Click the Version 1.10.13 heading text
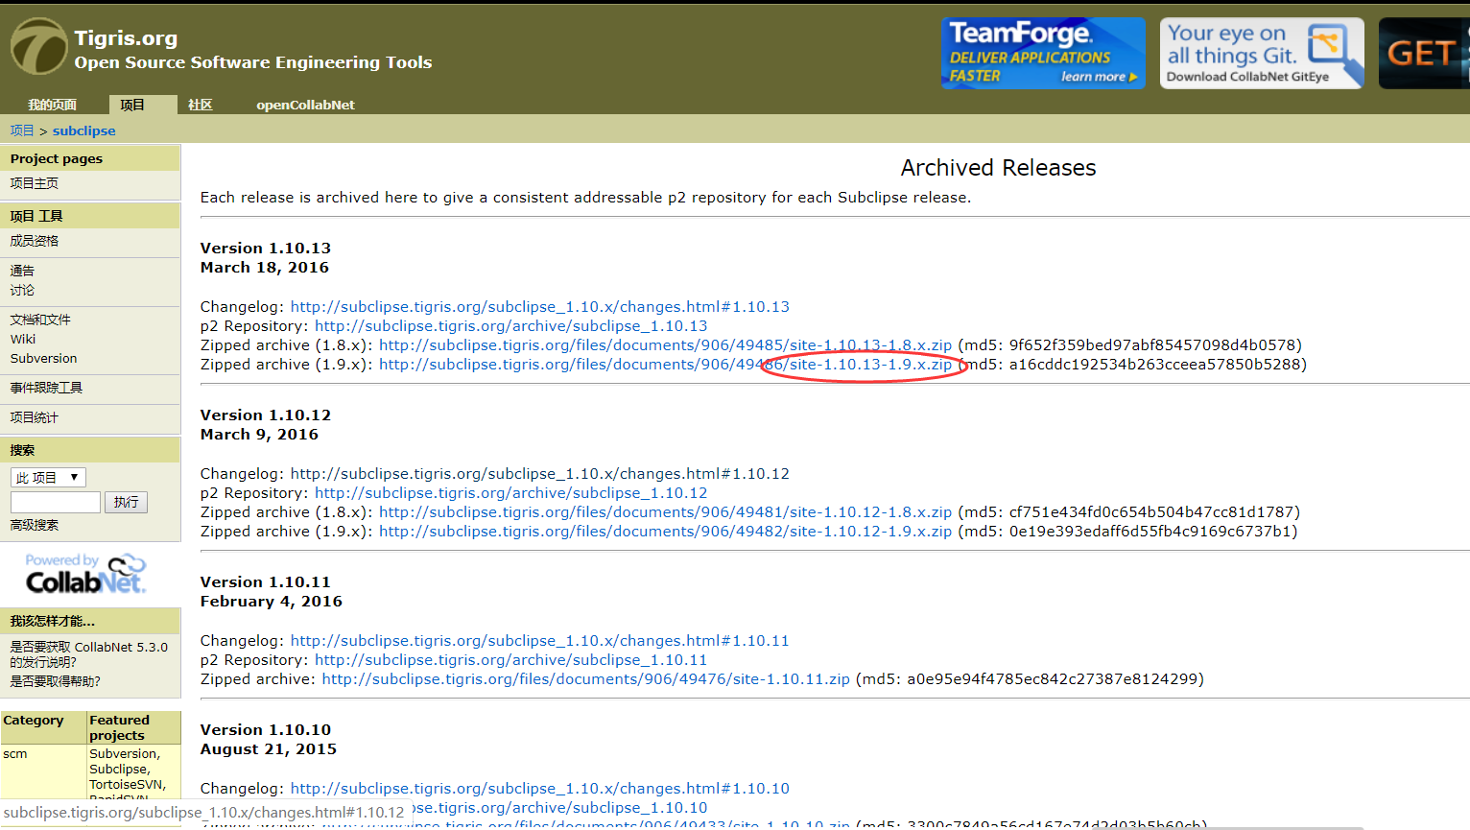 coord(266,249)
